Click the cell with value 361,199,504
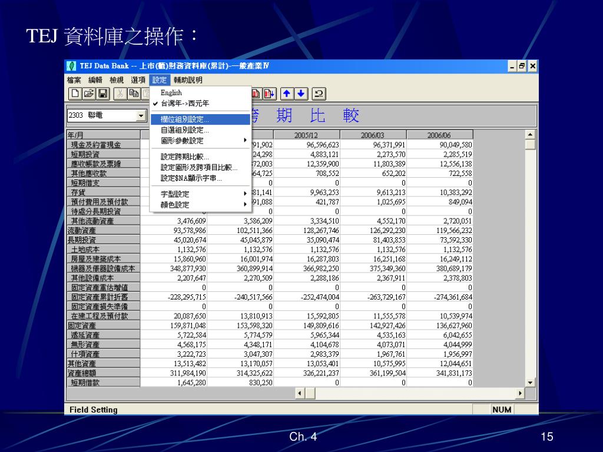 coord(373,373)
